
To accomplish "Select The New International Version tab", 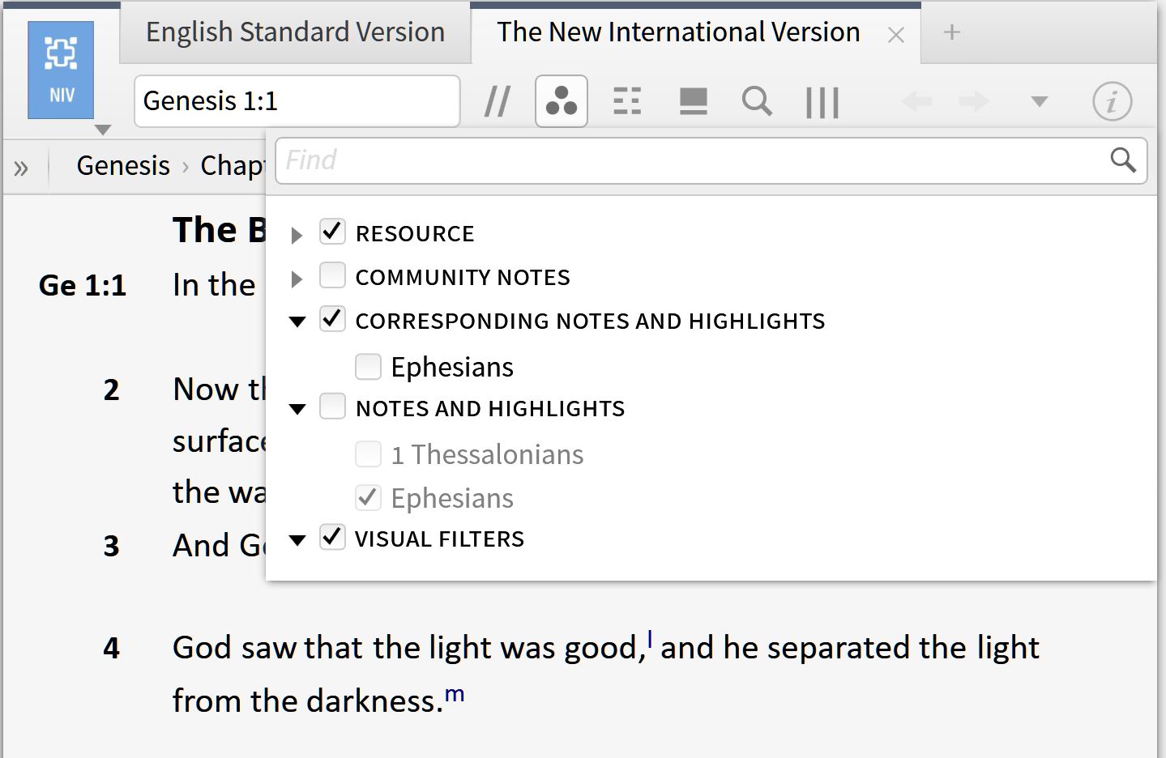I will [678, 32].
